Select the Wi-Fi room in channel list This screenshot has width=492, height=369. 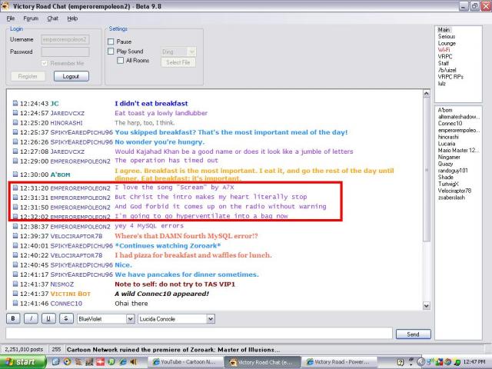click(x=445, y=50)
